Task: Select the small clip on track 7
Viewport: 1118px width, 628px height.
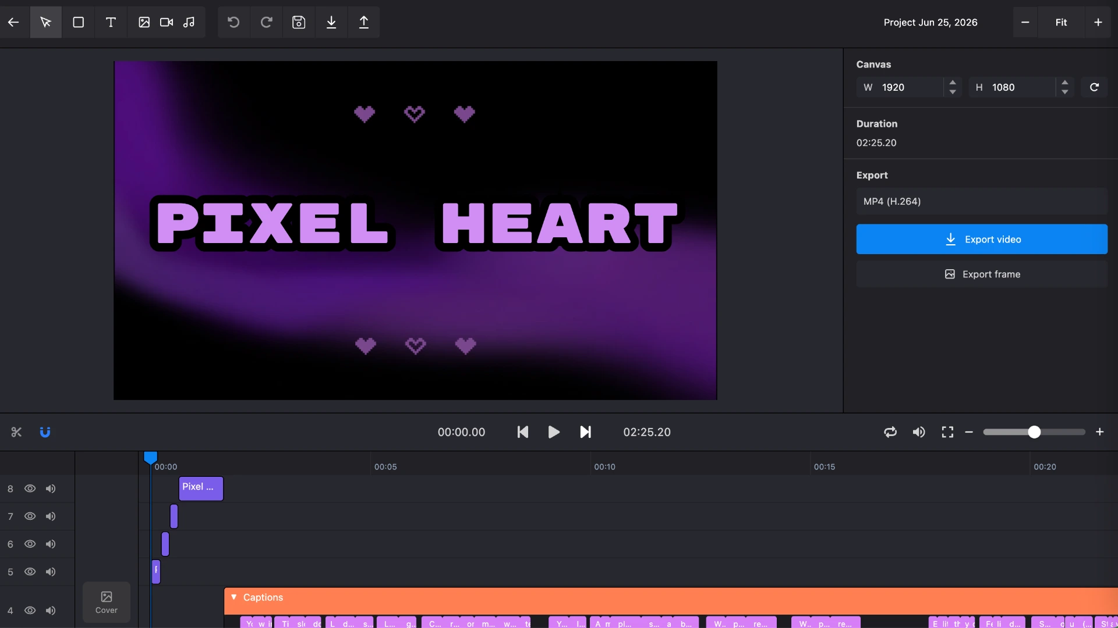Action: click(174, 516)
